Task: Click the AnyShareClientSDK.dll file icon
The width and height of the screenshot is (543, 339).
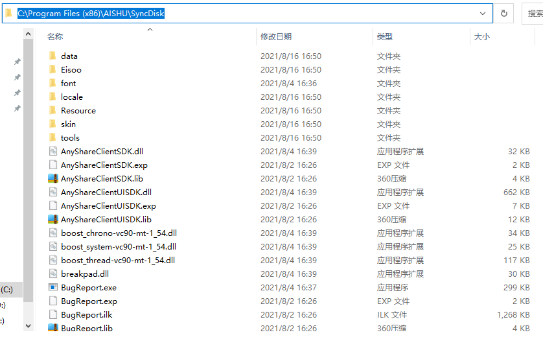Action: tap(53, 151)
